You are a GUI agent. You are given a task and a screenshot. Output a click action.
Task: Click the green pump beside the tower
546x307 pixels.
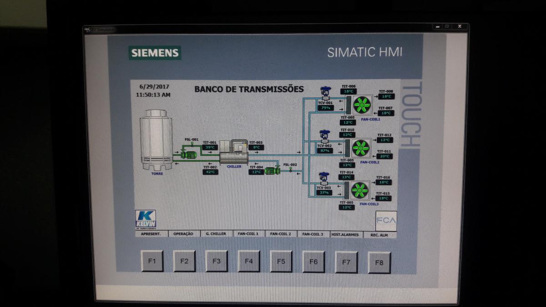point(188,155)
